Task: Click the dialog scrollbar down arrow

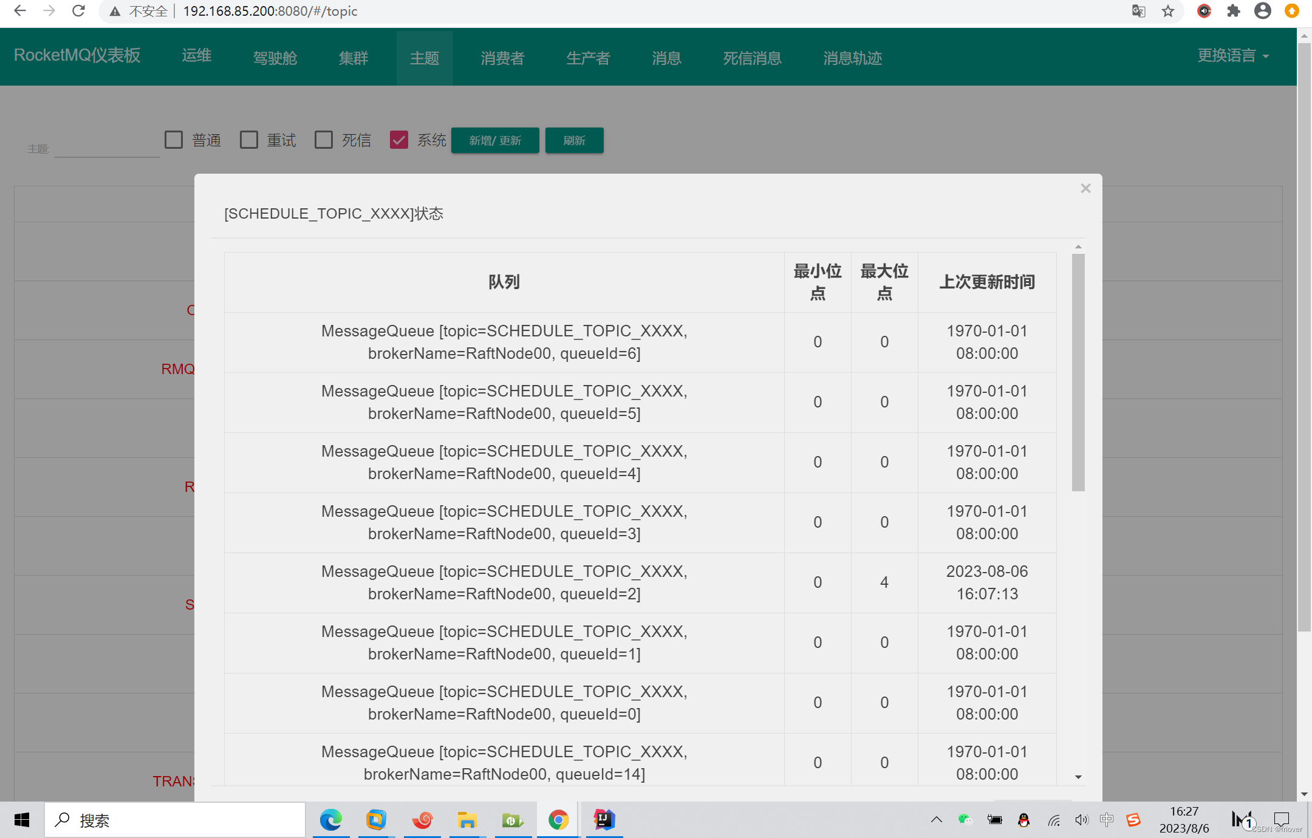Action: click(1078, 777)
